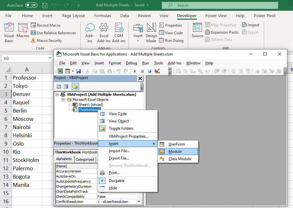Image resolution: width=293 pixels, height=208 pixels.
Task: Open Excel Add-ins dialog
Action: coord(104,33)
